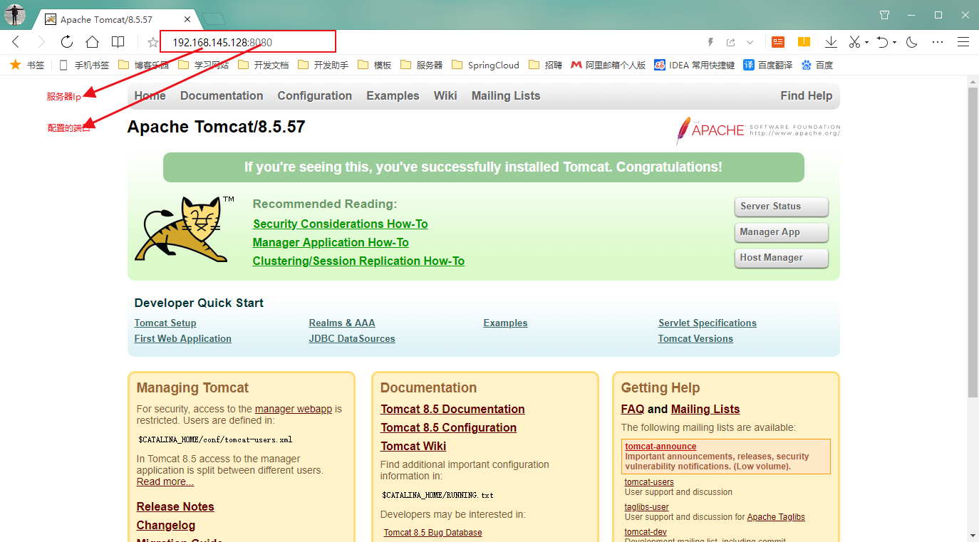The width and height of the screenshot is (979, 542).
Task: Open the 手机书签 mobile bookmarks
Action: (x=84, y=65)
